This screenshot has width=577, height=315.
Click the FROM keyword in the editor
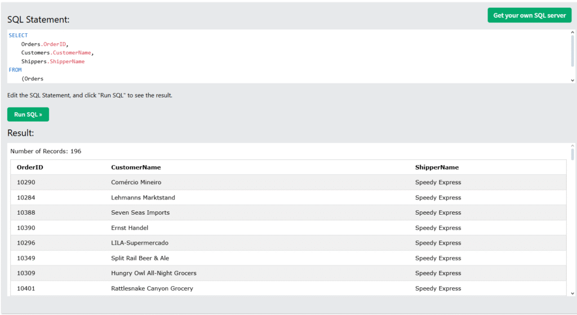[15, 70]
